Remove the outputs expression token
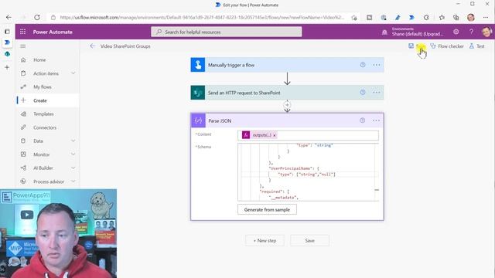The width and height of the screenshot is (495, 278). pos(275,135)
